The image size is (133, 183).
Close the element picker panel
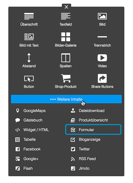pyautogui.click(x=66, y=7)
